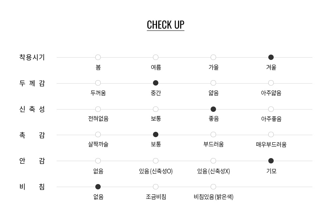Choose the 가을 wearing season option
This screenshot has width=333, height=220.
click(x=213, y=57)
